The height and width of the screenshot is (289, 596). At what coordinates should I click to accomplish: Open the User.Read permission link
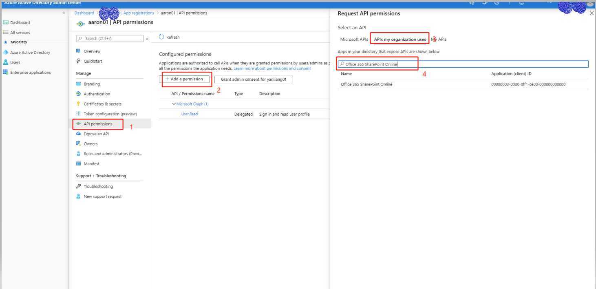[190, 114]
